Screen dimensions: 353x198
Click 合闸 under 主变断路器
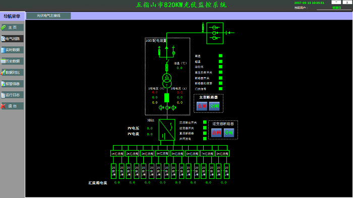(x=202, y=106)
